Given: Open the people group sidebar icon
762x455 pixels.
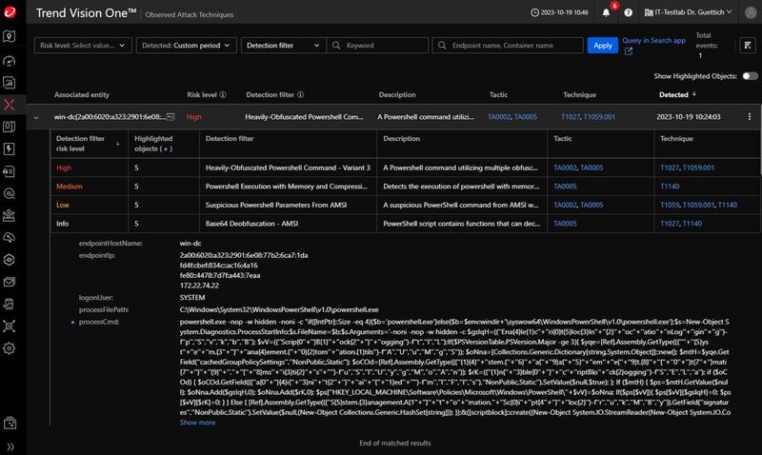Looking at the screenshot, I should point(10,216).
